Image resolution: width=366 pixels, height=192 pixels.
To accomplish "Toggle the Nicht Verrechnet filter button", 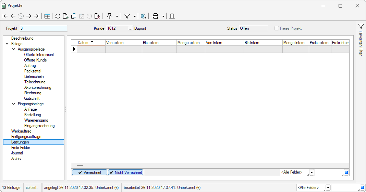I will tap(125, 173).
